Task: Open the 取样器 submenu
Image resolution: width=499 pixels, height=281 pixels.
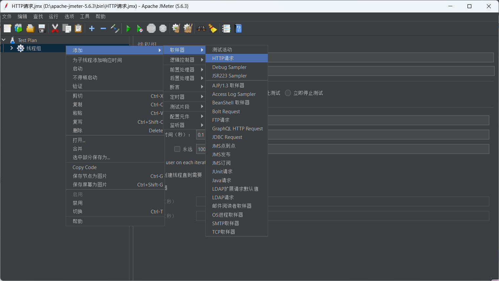Action: coord(184,50)
